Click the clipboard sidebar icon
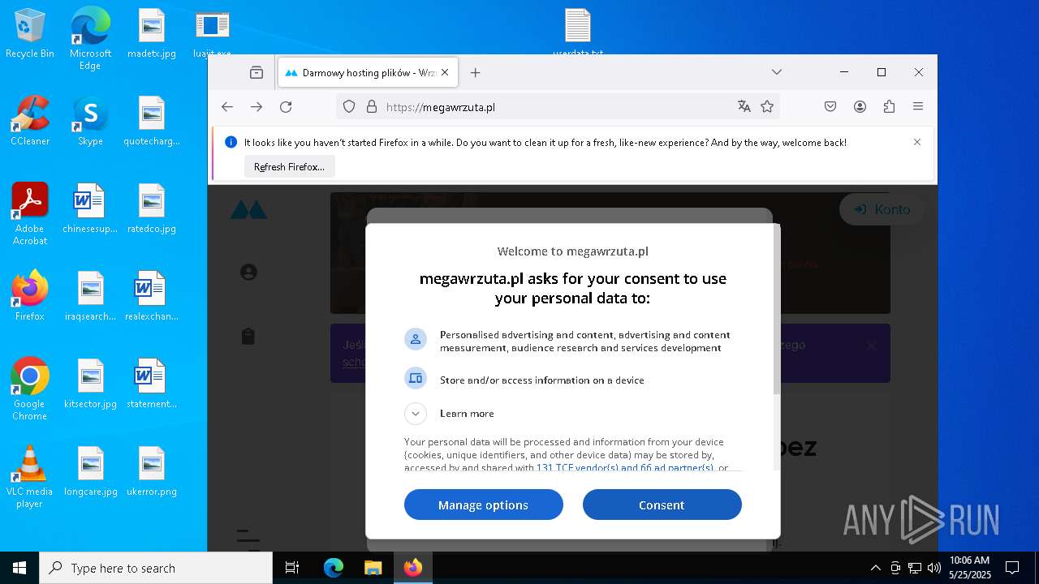Image resolution: width=1039 pixels, height=584 pixels. coord(248,336)
